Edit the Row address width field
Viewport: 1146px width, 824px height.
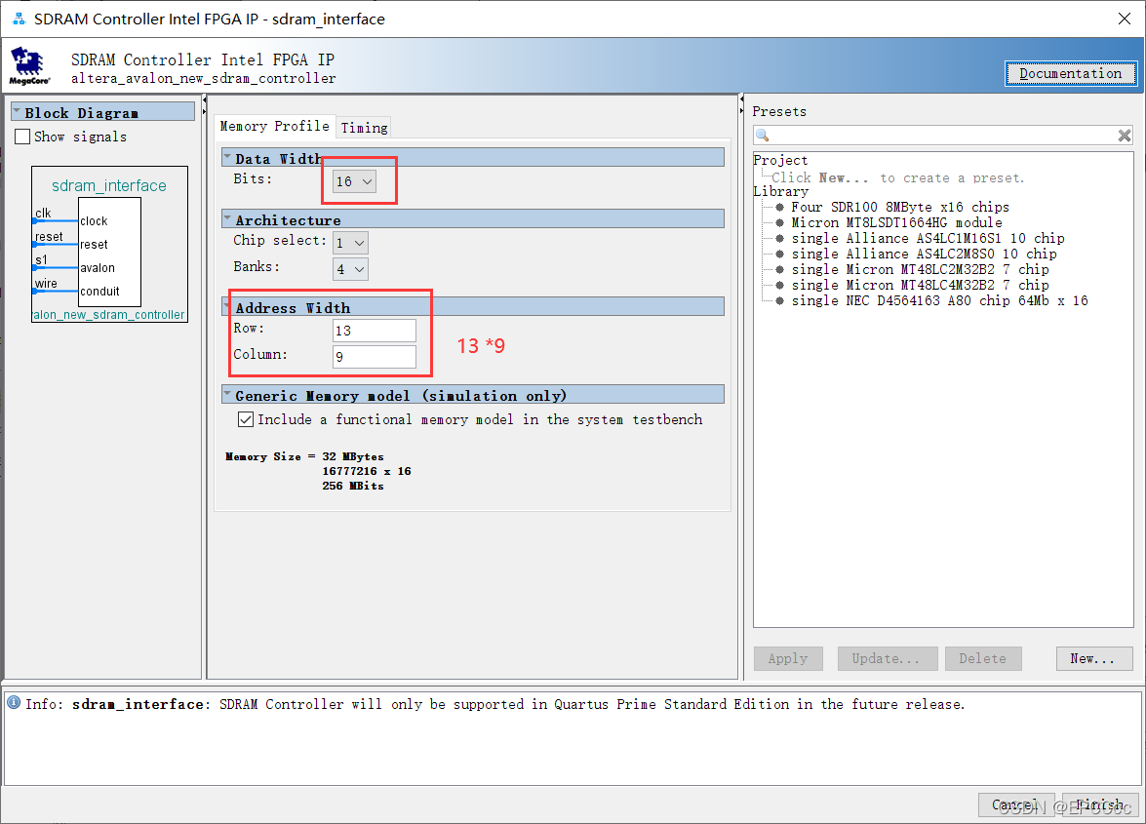375,331
